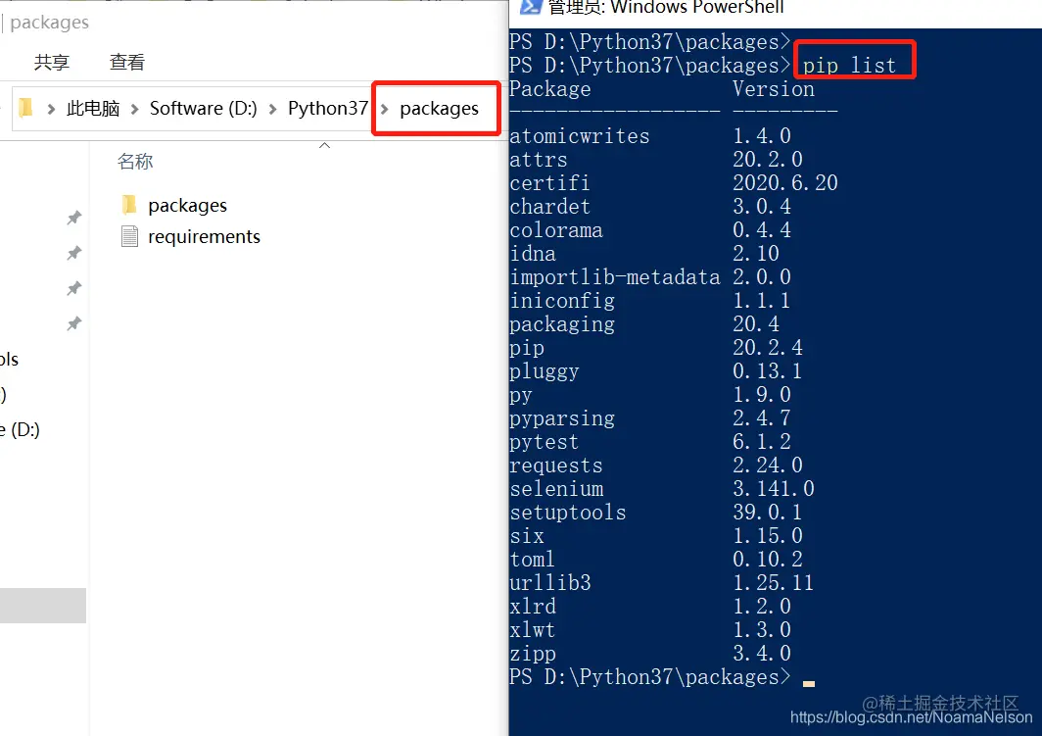Click chardet package name in output

(x=549, y=207)
